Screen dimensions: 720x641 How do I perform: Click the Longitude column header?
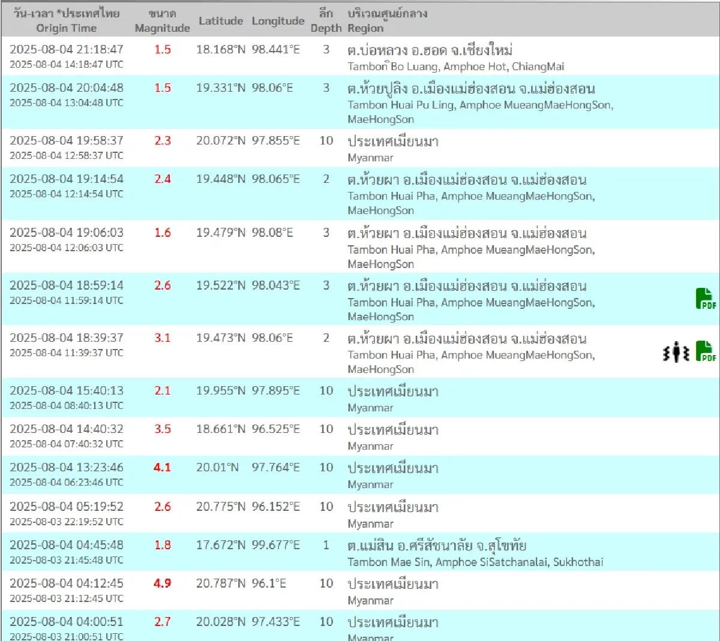278,21
